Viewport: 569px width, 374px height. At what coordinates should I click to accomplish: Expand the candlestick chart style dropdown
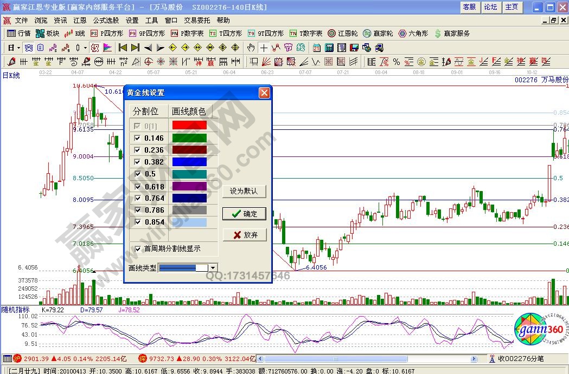pos(85,48)
